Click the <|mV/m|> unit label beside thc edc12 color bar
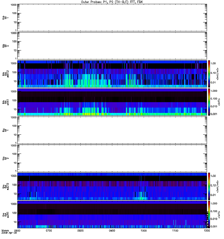This screenshot has height=239, width=224. [218, 186]
